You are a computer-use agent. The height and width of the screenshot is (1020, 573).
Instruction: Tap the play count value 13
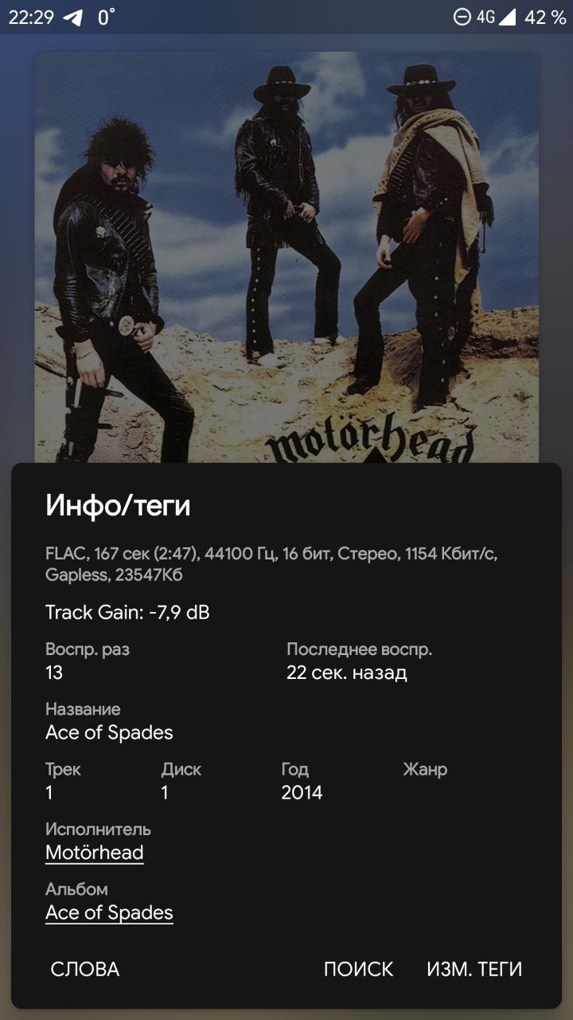(54, 673)
